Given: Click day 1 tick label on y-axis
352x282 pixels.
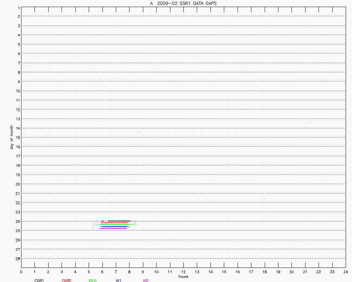Looking at the screenshot, I should pos(18,7).
